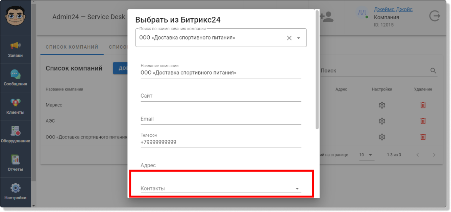Screen dimensions: 451x212
Task: Open settings gear for ООО Доставка row
Action: click(382, 137)
